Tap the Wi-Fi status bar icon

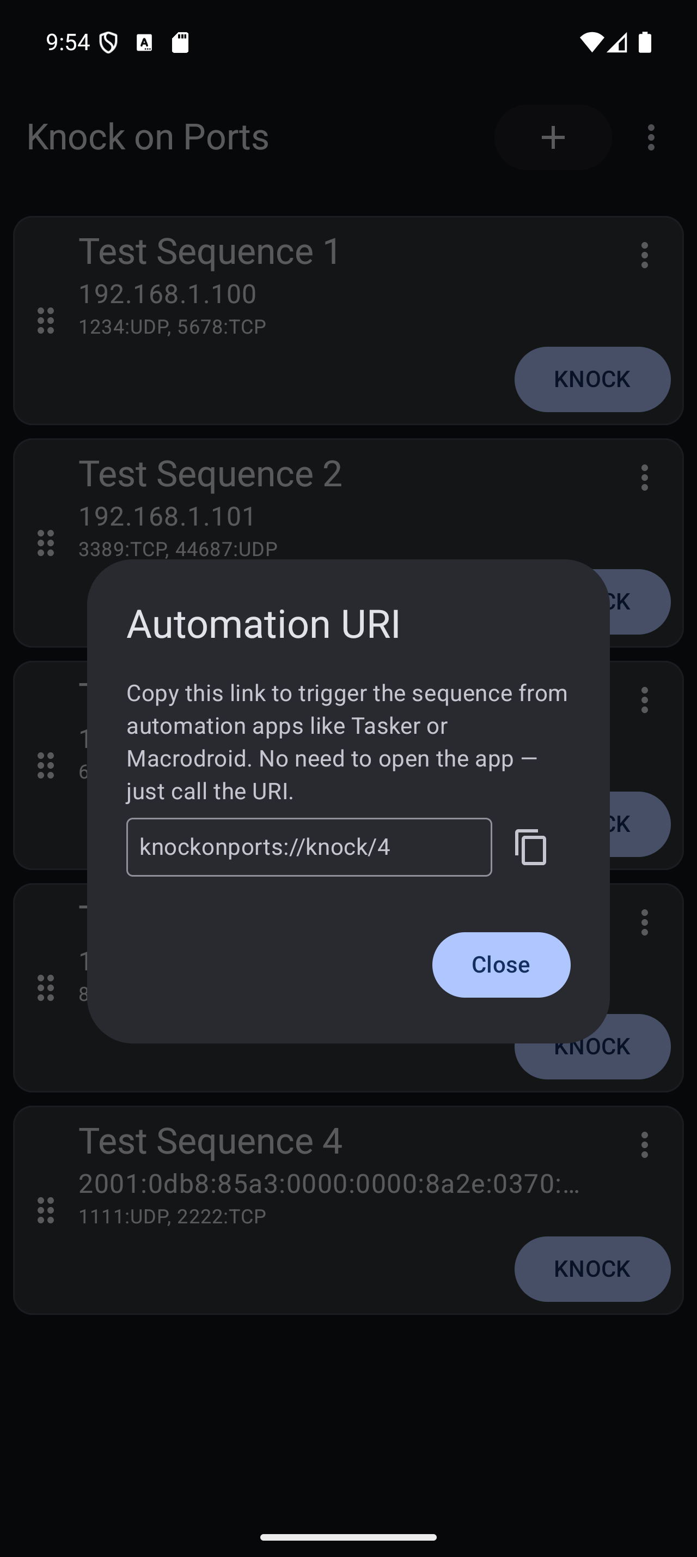click(x=591, y=43)
